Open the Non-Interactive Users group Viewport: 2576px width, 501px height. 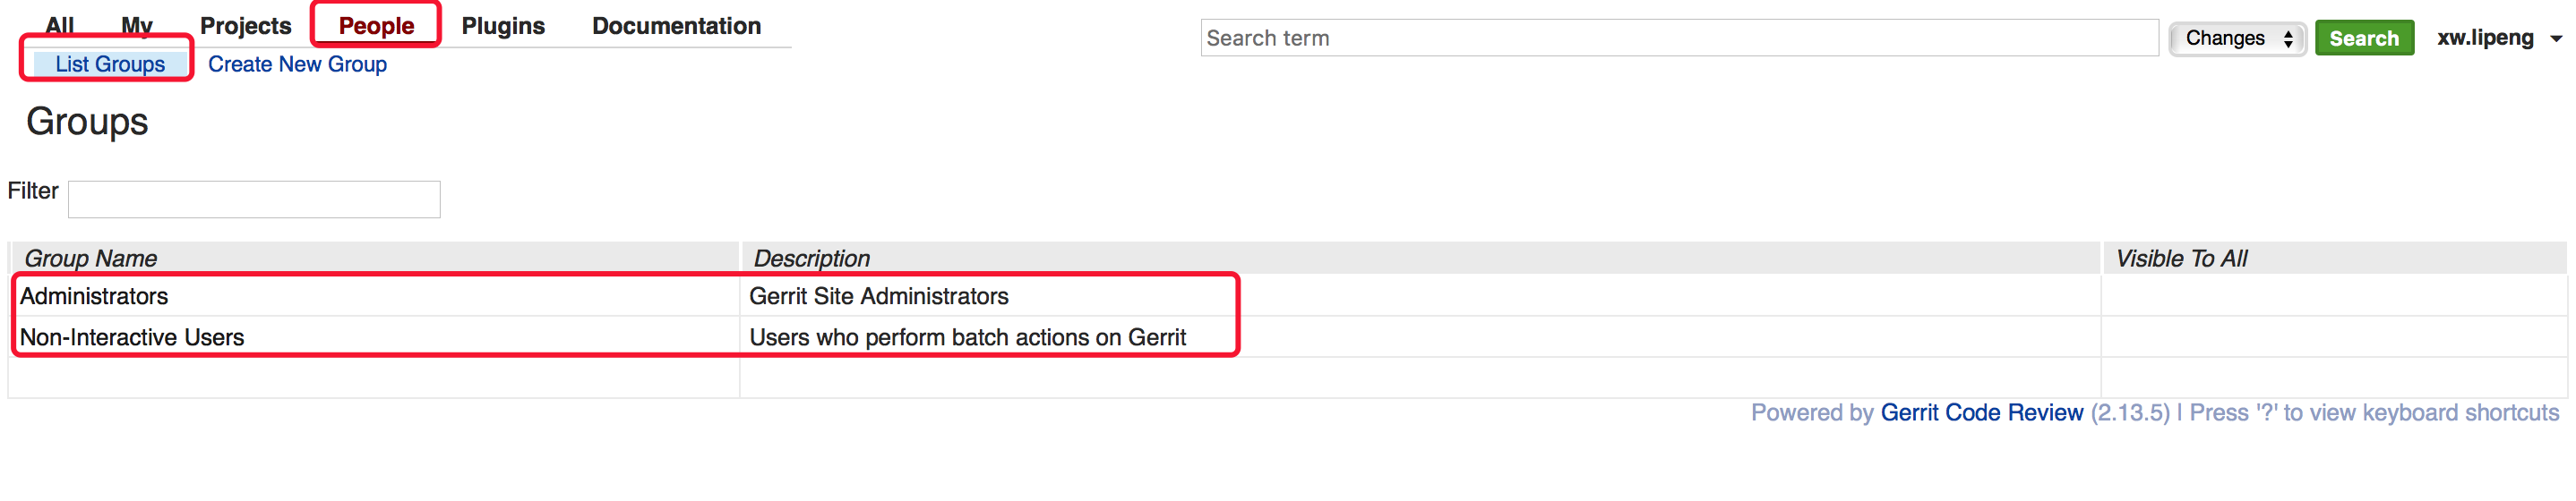pyautogui.click(x=132, y=337)
